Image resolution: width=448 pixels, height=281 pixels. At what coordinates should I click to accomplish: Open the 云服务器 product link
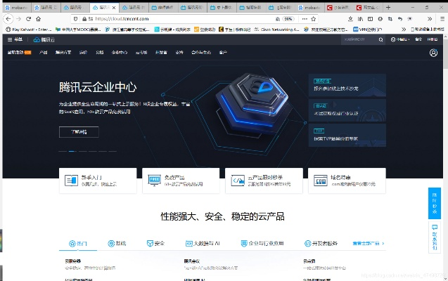point(73,261)
